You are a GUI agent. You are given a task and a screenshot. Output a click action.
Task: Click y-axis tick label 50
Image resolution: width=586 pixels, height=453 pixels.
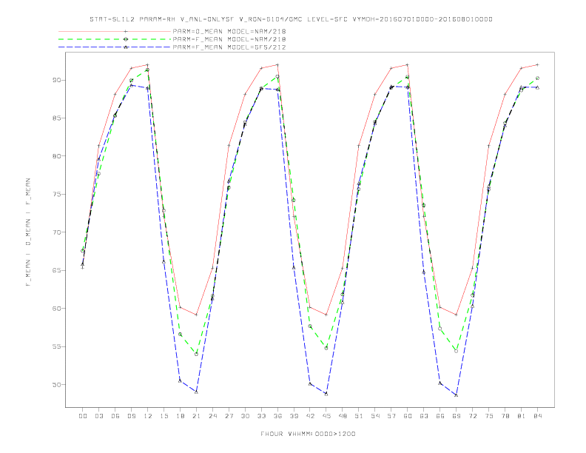pyautogui.click(x=56, y=385)
